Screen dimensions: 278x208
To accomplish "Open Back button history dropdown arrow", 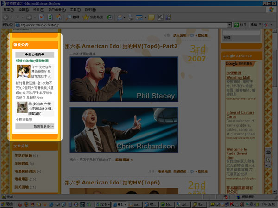I will [x=23, y=17].
